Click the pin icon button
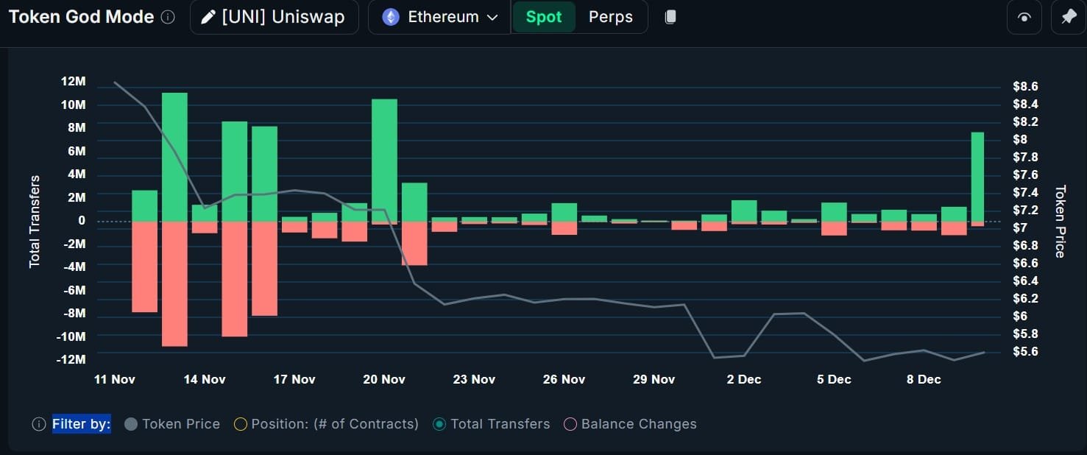This screenshot has height=455, width=1087. pos(1069,17)
